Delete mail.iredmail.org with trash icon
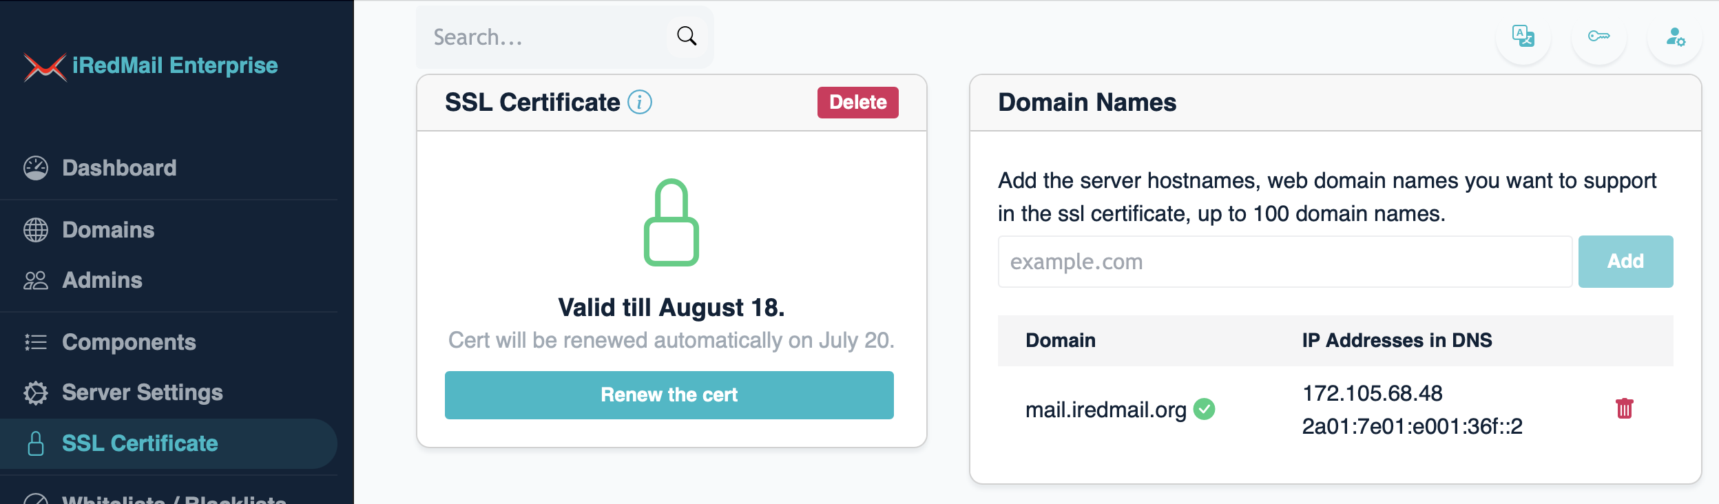 tap(1625, 409)
